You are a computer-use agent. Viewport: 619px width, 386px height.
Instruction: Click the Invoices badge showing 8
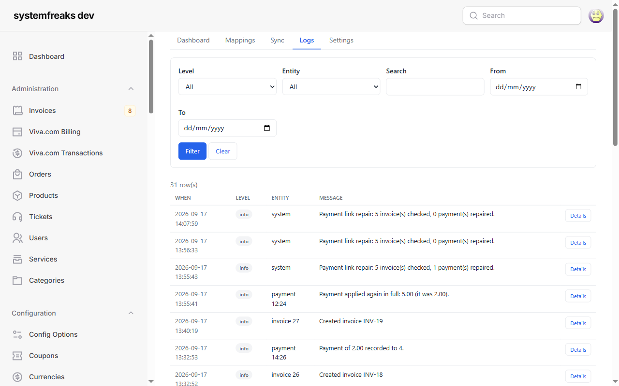click(x=130, y=110)
